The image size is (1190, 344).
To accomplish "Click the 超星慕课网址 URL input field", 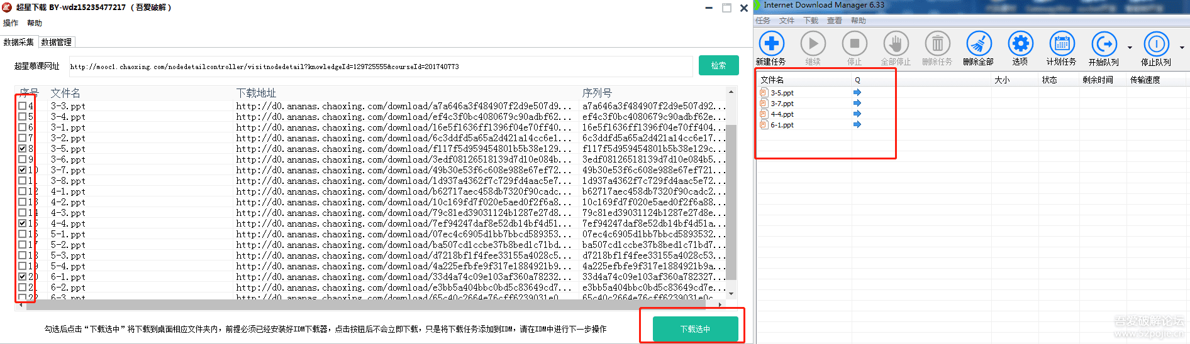I will (x=380, y=66).
